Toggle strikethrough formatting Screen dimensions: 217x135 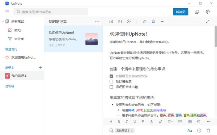(143, 122)
